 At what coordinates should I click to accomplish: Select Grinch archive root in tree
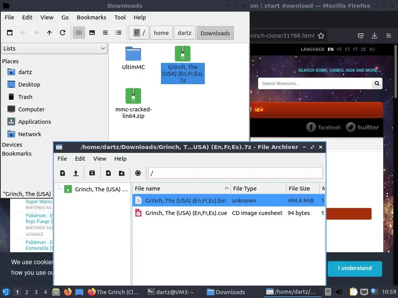pos(96,189)
